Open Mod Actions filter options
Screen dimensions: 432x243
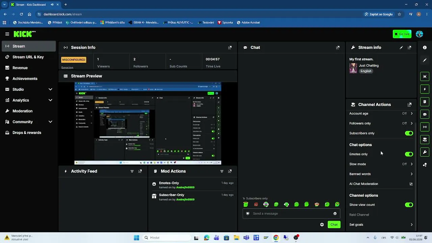tap(222, 171)
